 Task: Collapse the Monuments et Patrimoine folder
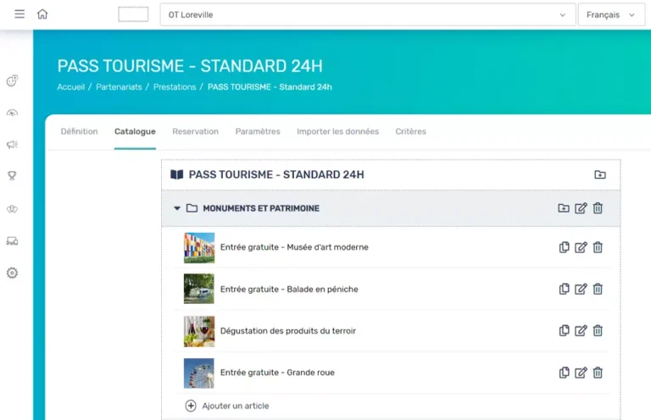pyautogui.click(x=177, y=208)
